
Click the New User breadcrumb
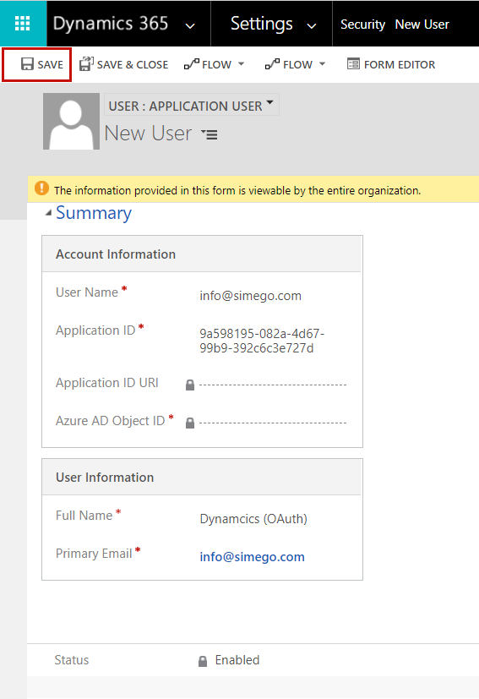[422, 24]
